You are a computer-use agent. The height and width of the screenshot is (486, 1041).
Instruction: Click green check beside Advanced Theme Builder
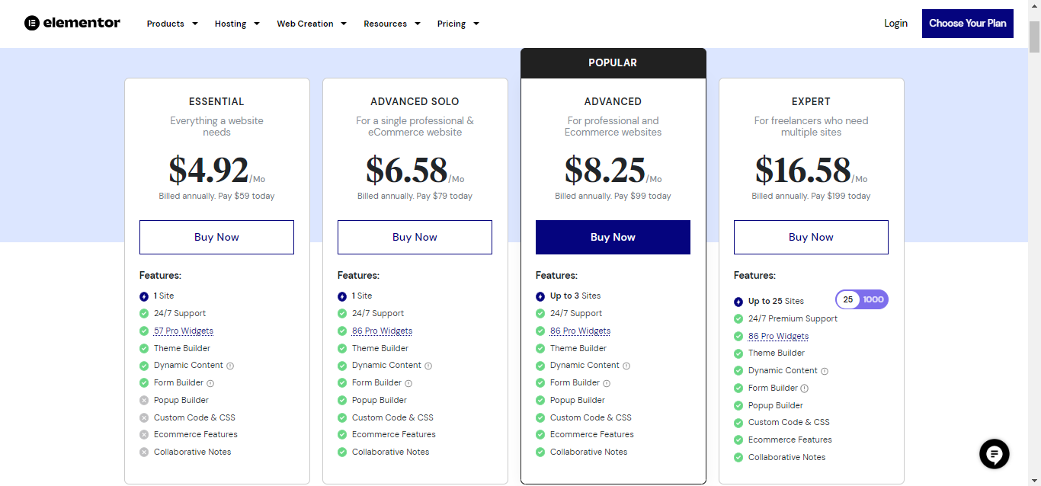click(540, 348)
